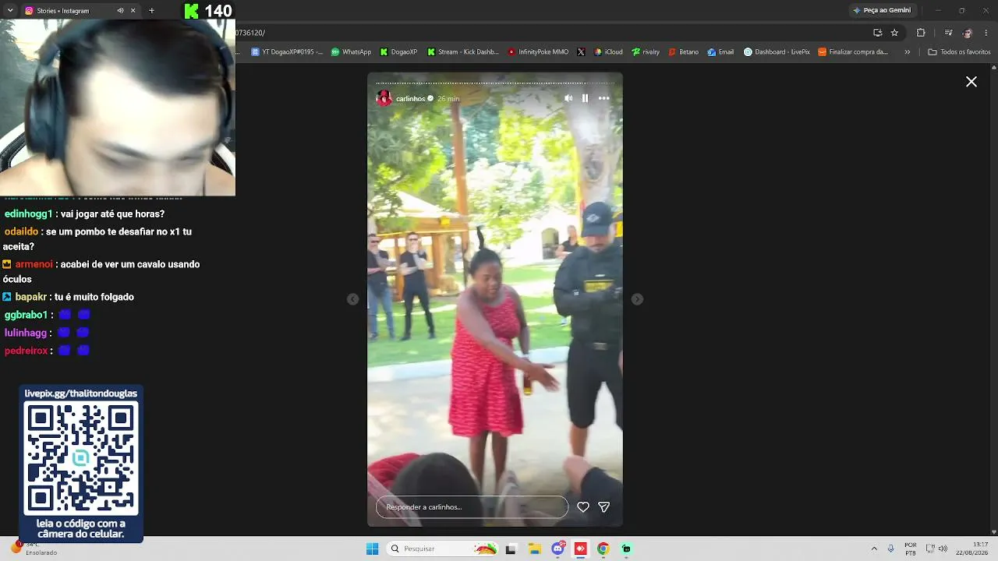This screenshot has width=998, height=561.
Task: Click the story progress bar segments
Action: [495, 83]
